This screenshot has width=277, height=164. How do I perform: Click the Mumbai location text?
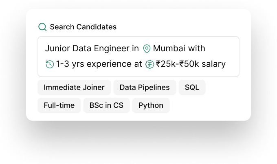169,49
